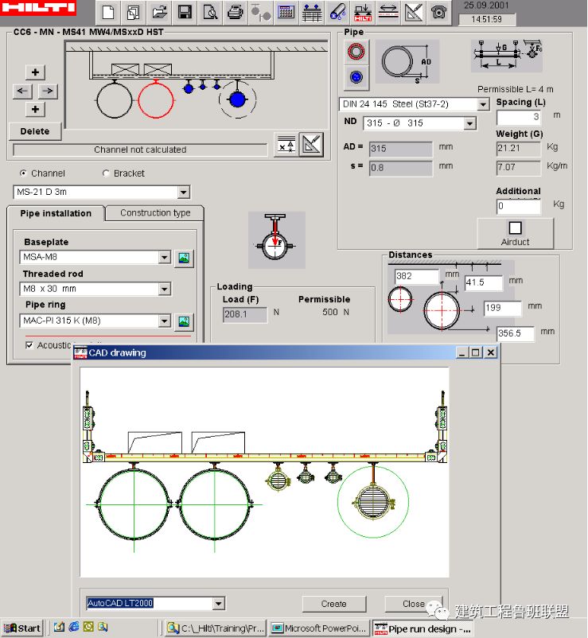The height and width of the screenshot is (638, 588).
Task: Click the Print toolbar icon
Action: 235,12
